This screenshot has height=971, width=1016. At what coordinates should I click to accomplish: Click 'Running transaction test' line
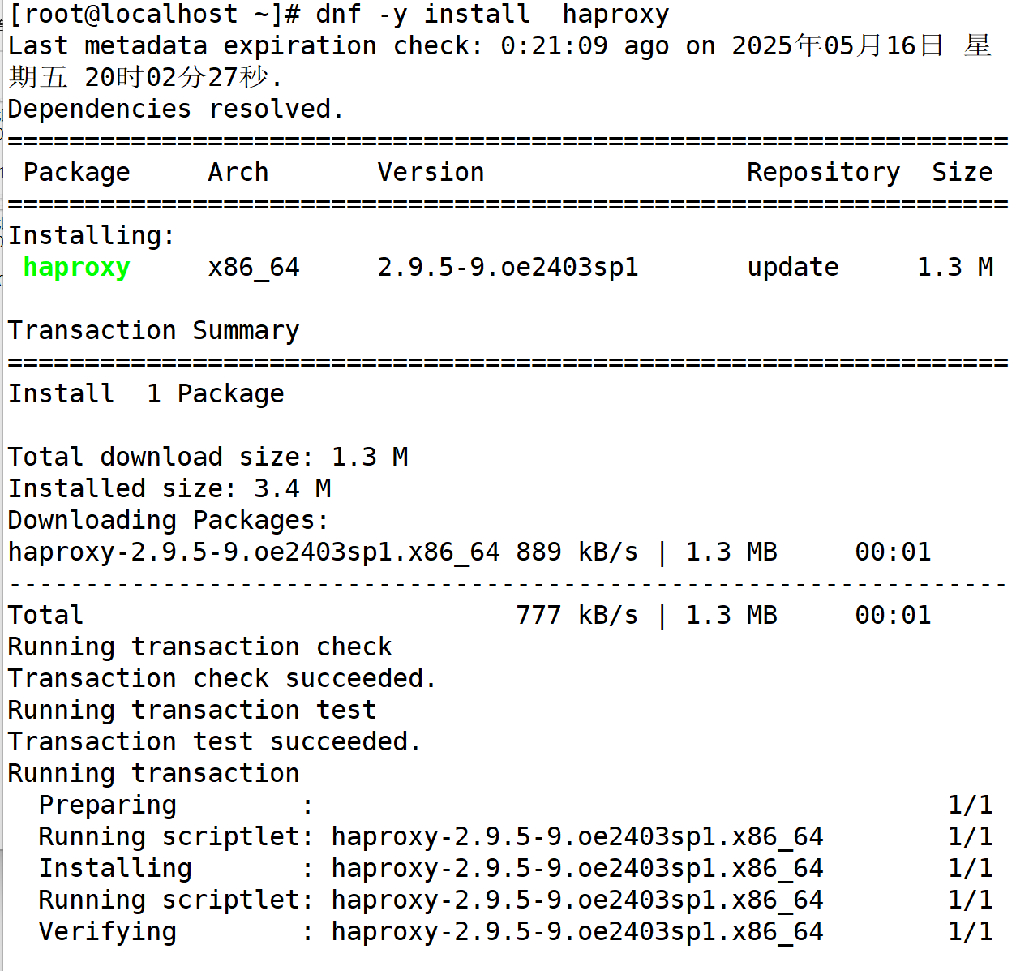[x=192, y=711]
